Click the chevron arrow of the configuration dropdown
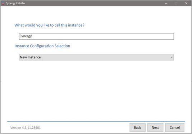Screen dimensions: 192x134 (x=172, y=57)
